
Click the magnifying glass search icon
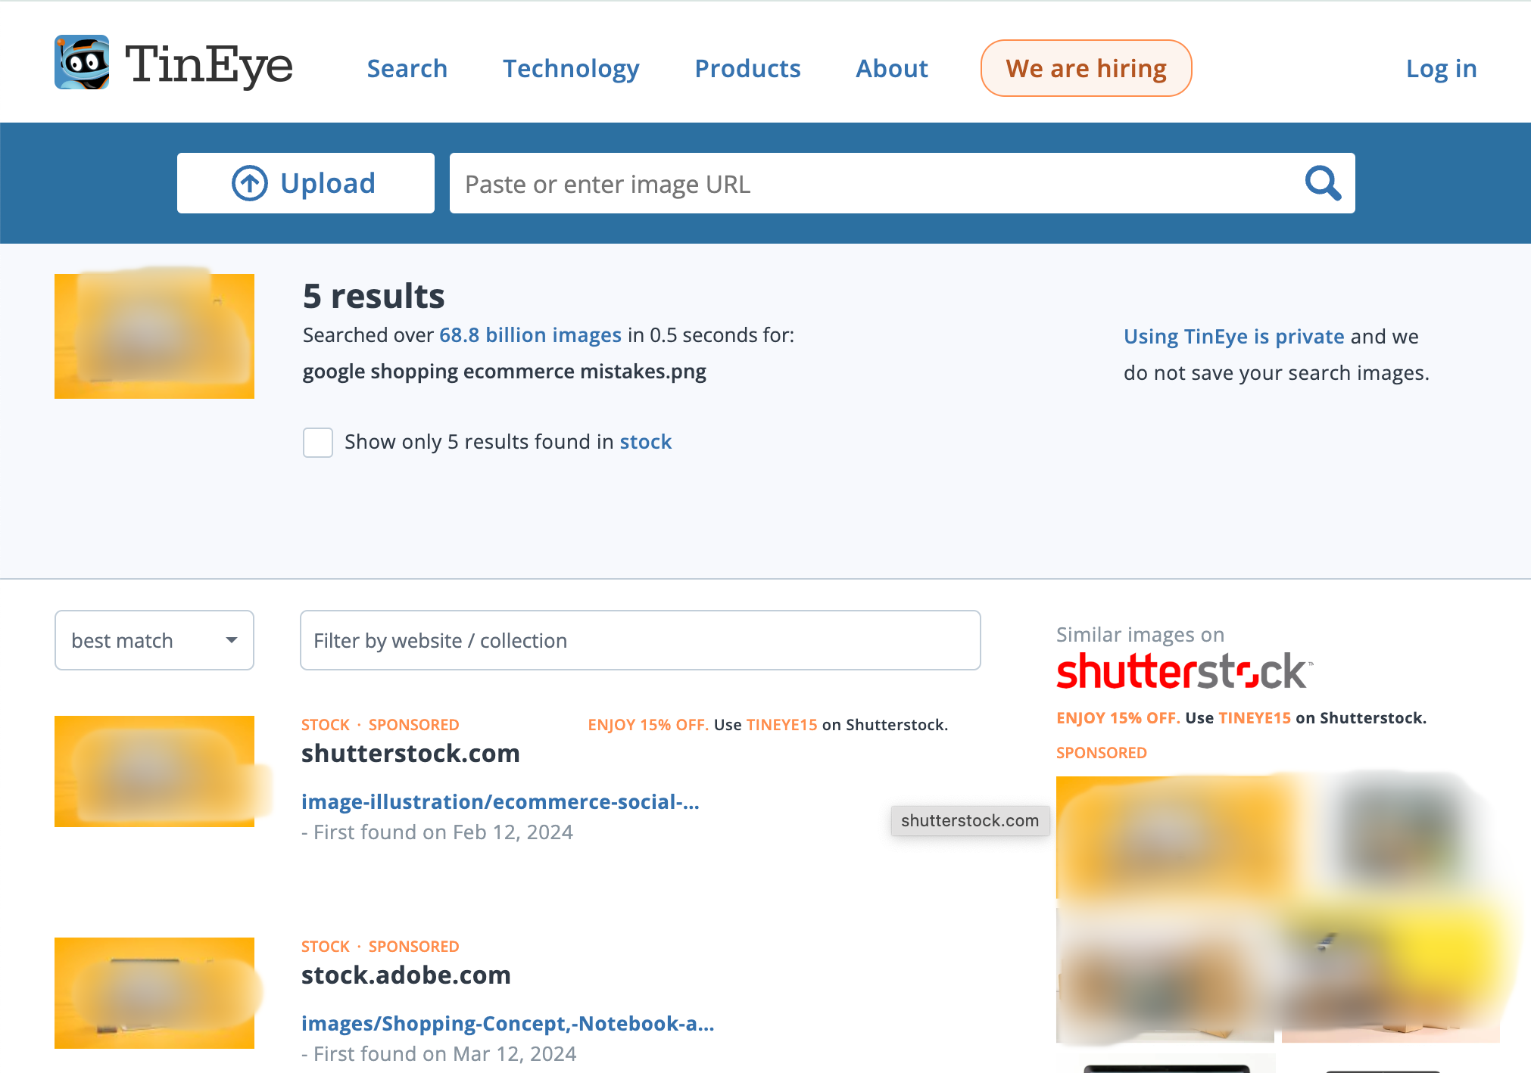[x=1322, y=183]
